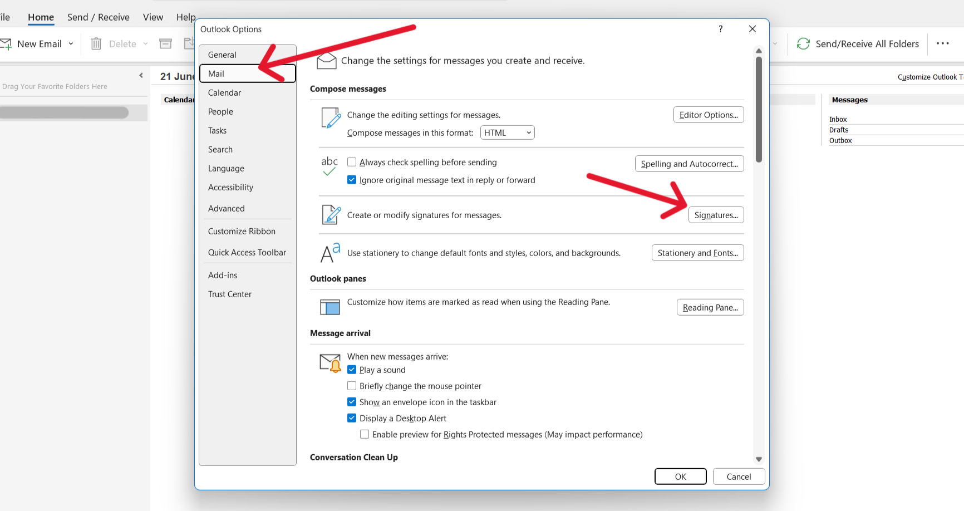Open the View ribbon tab
The image size is (964, 511).
point(153,17)
